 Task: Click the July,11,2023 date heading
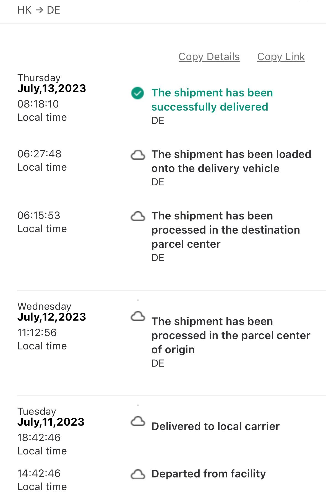coord(51,422)
